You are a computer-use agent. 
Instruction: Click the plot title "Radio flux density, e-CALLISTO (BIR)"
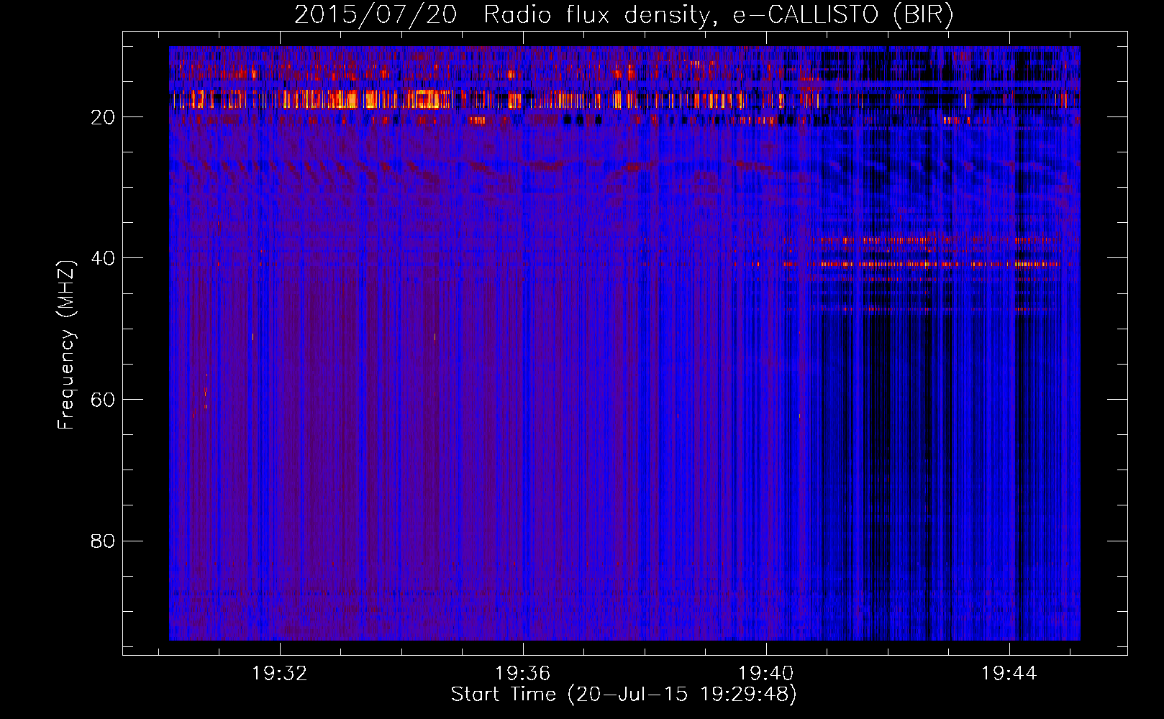tap(718, 15)
